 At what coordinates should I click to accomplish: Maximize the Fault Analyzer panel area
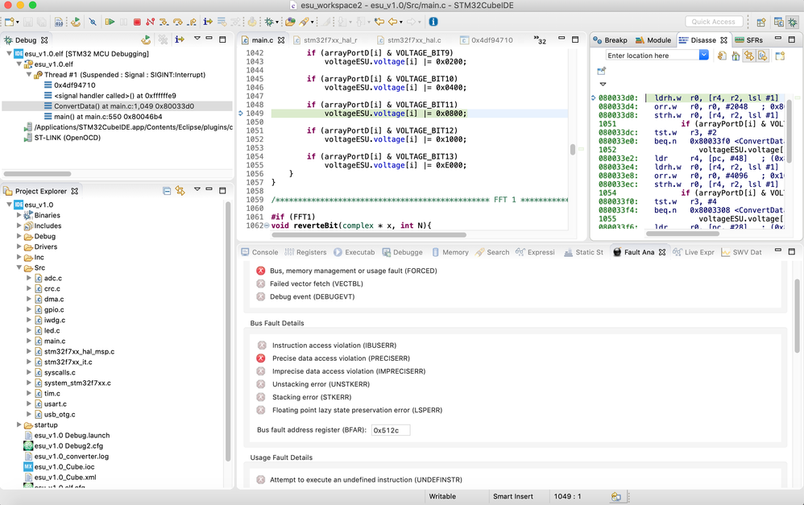[792, 251]
